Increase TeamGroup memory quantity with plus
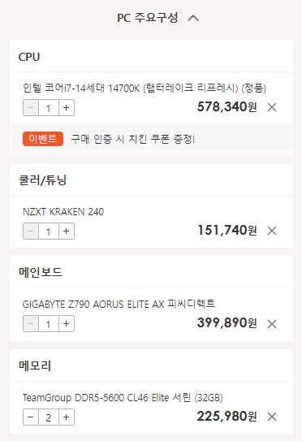Image resolution: width=302 pixels, height=441 pixels. click(x=67, y=417)
